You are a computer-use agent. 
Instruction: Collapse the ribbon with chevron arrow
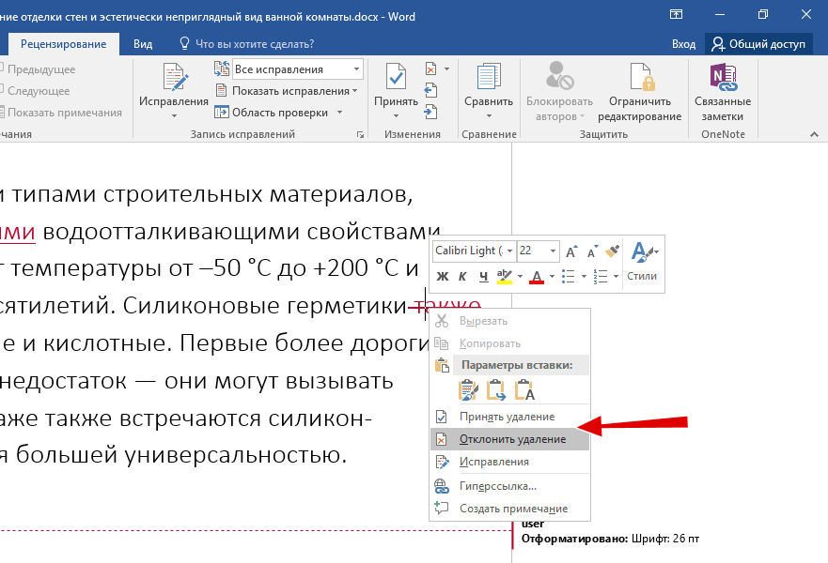click(x=814, y=134)
